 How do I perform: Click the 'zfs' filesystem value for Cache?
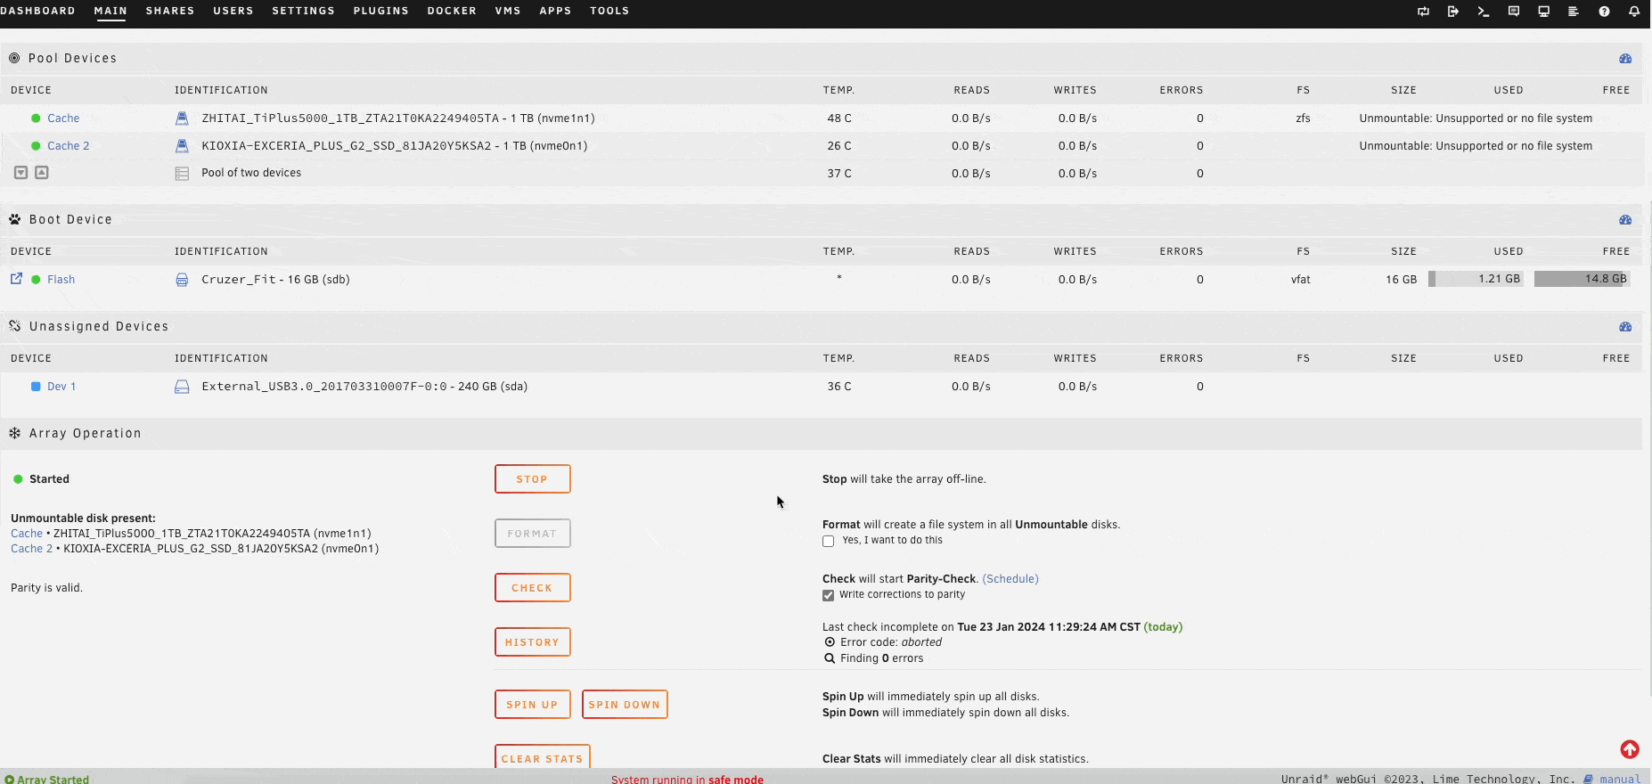tap(1303, 118)
